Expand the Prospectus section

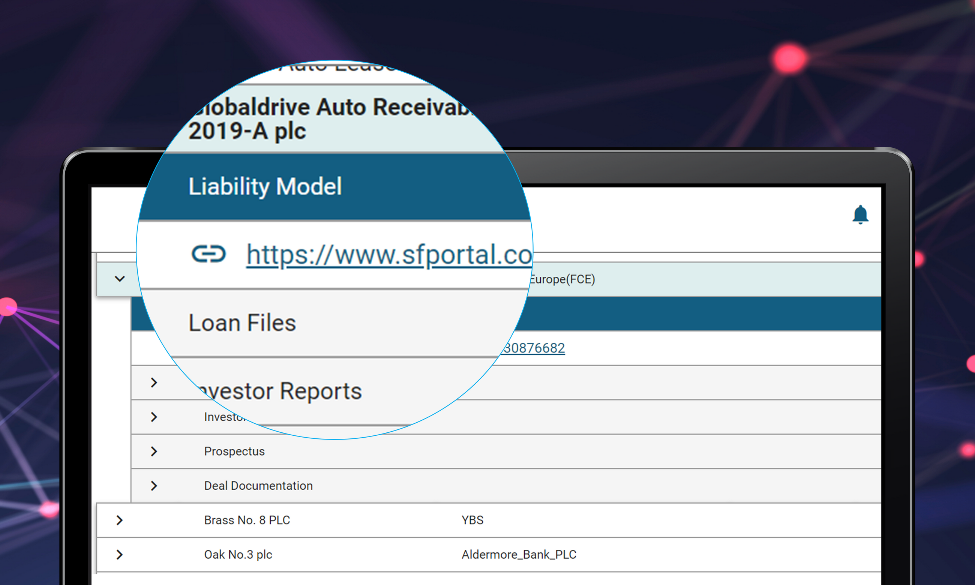click(x=154, y=451)
